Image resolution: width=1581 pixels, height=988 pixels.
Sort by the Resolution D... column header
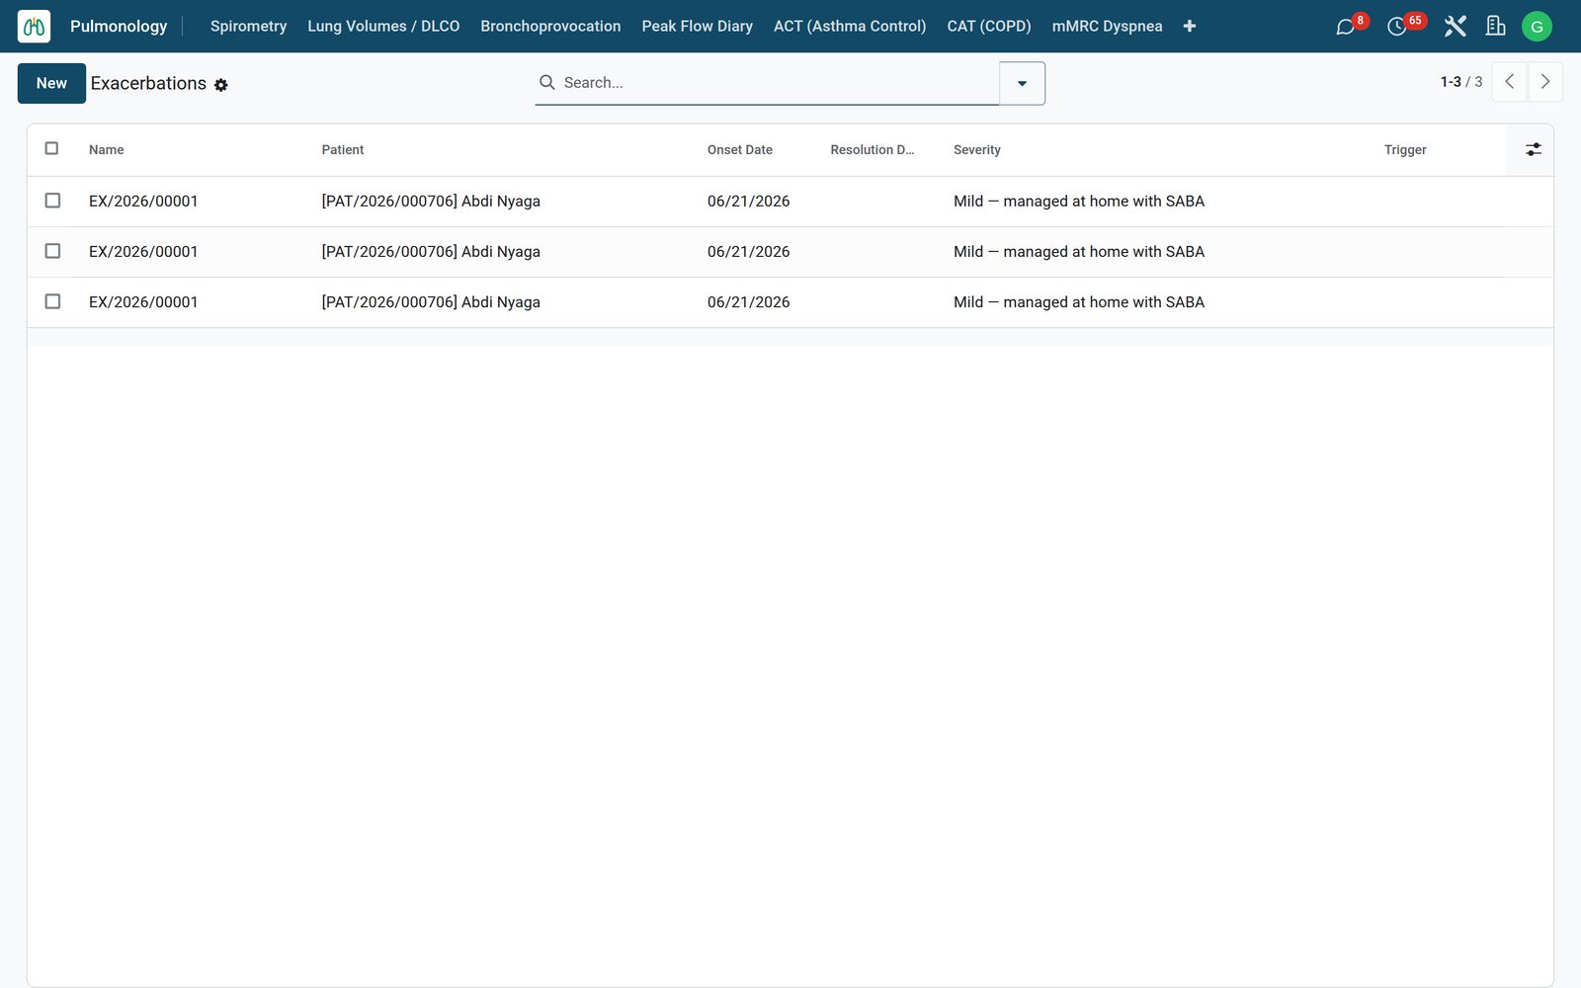tap(873, 149)
